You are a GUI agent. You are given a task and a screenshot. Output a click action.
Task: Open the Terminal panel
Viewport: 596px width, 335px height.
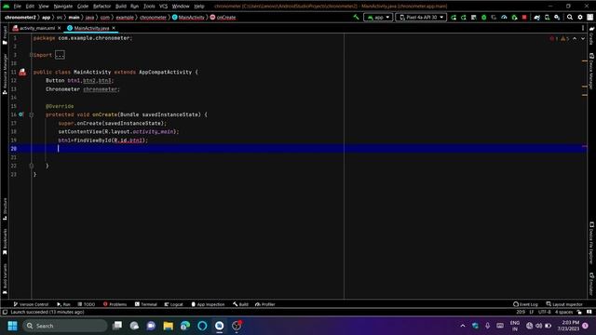click(145, 304)
